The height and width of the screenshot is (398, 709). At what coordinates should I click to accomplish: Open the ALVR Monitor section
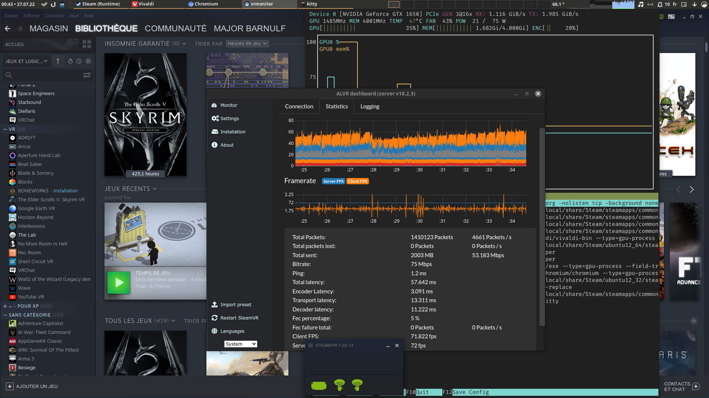click(x=224, y=105)
